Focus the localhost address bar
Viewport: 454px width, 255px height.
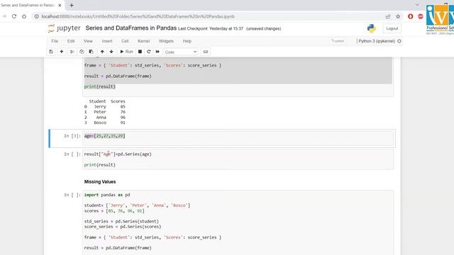138,16
